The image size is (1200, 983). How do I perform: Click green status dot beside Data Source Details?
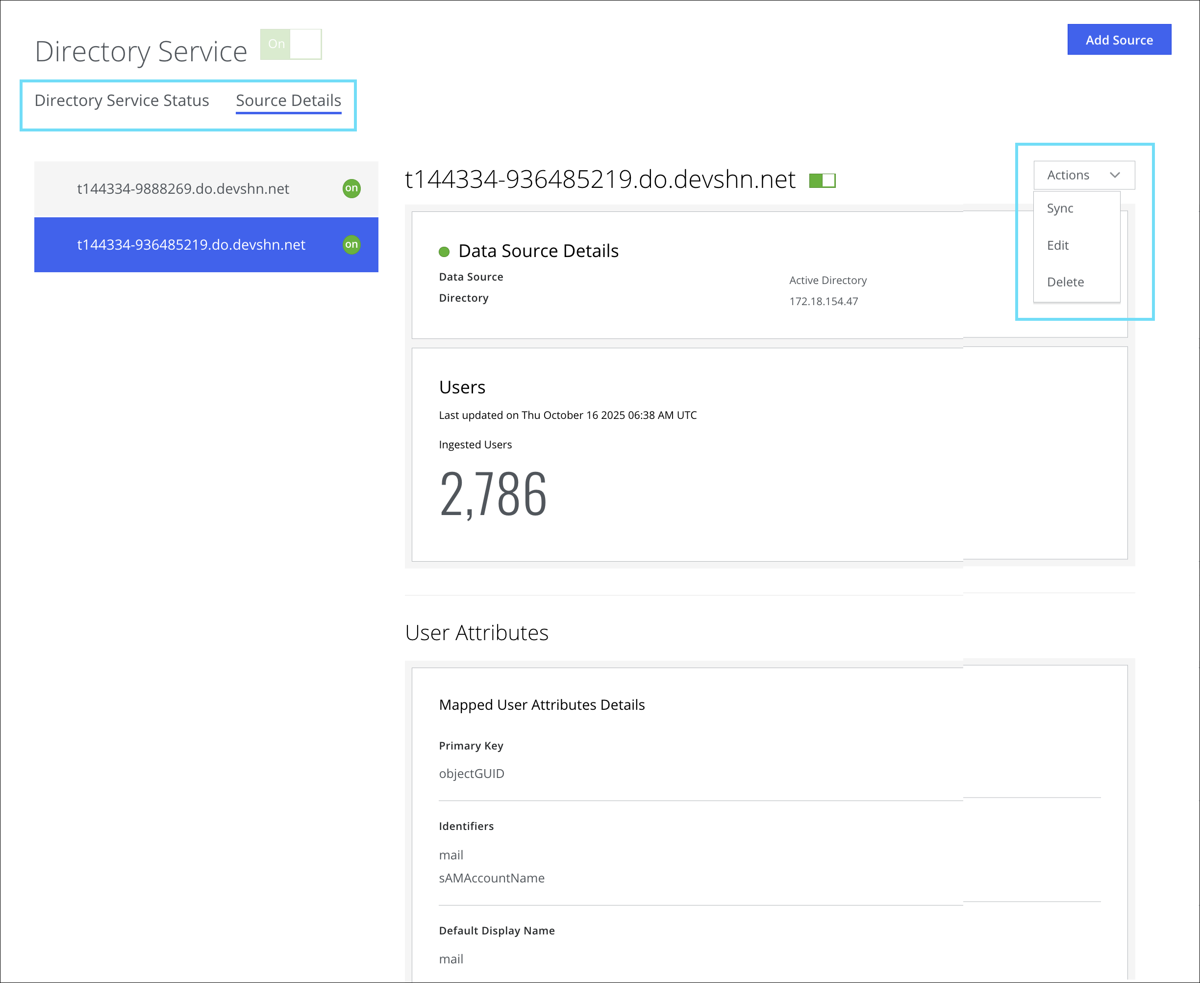tap(444, 252)
